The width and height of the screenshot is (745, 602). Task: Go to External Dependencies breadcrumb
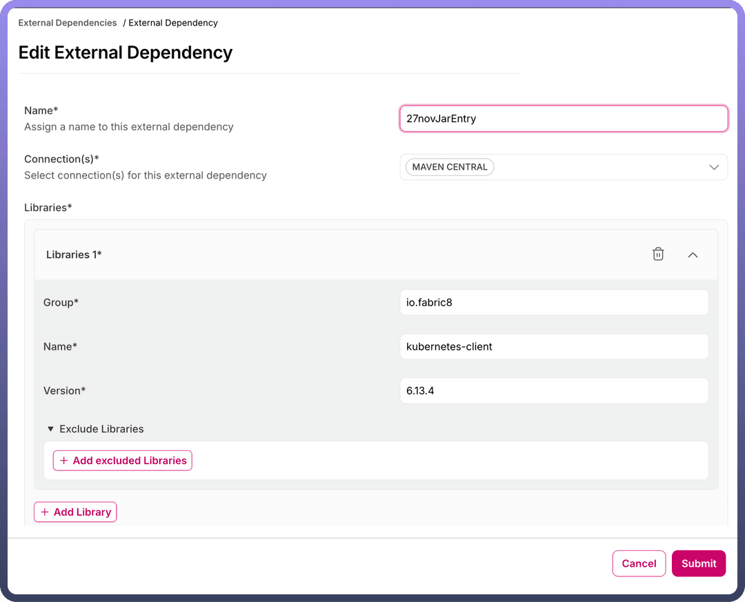[68, 23]
